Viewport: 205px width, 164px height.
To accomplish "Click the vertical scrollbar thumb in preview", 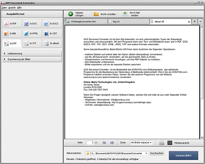I will tap(202, 63).
